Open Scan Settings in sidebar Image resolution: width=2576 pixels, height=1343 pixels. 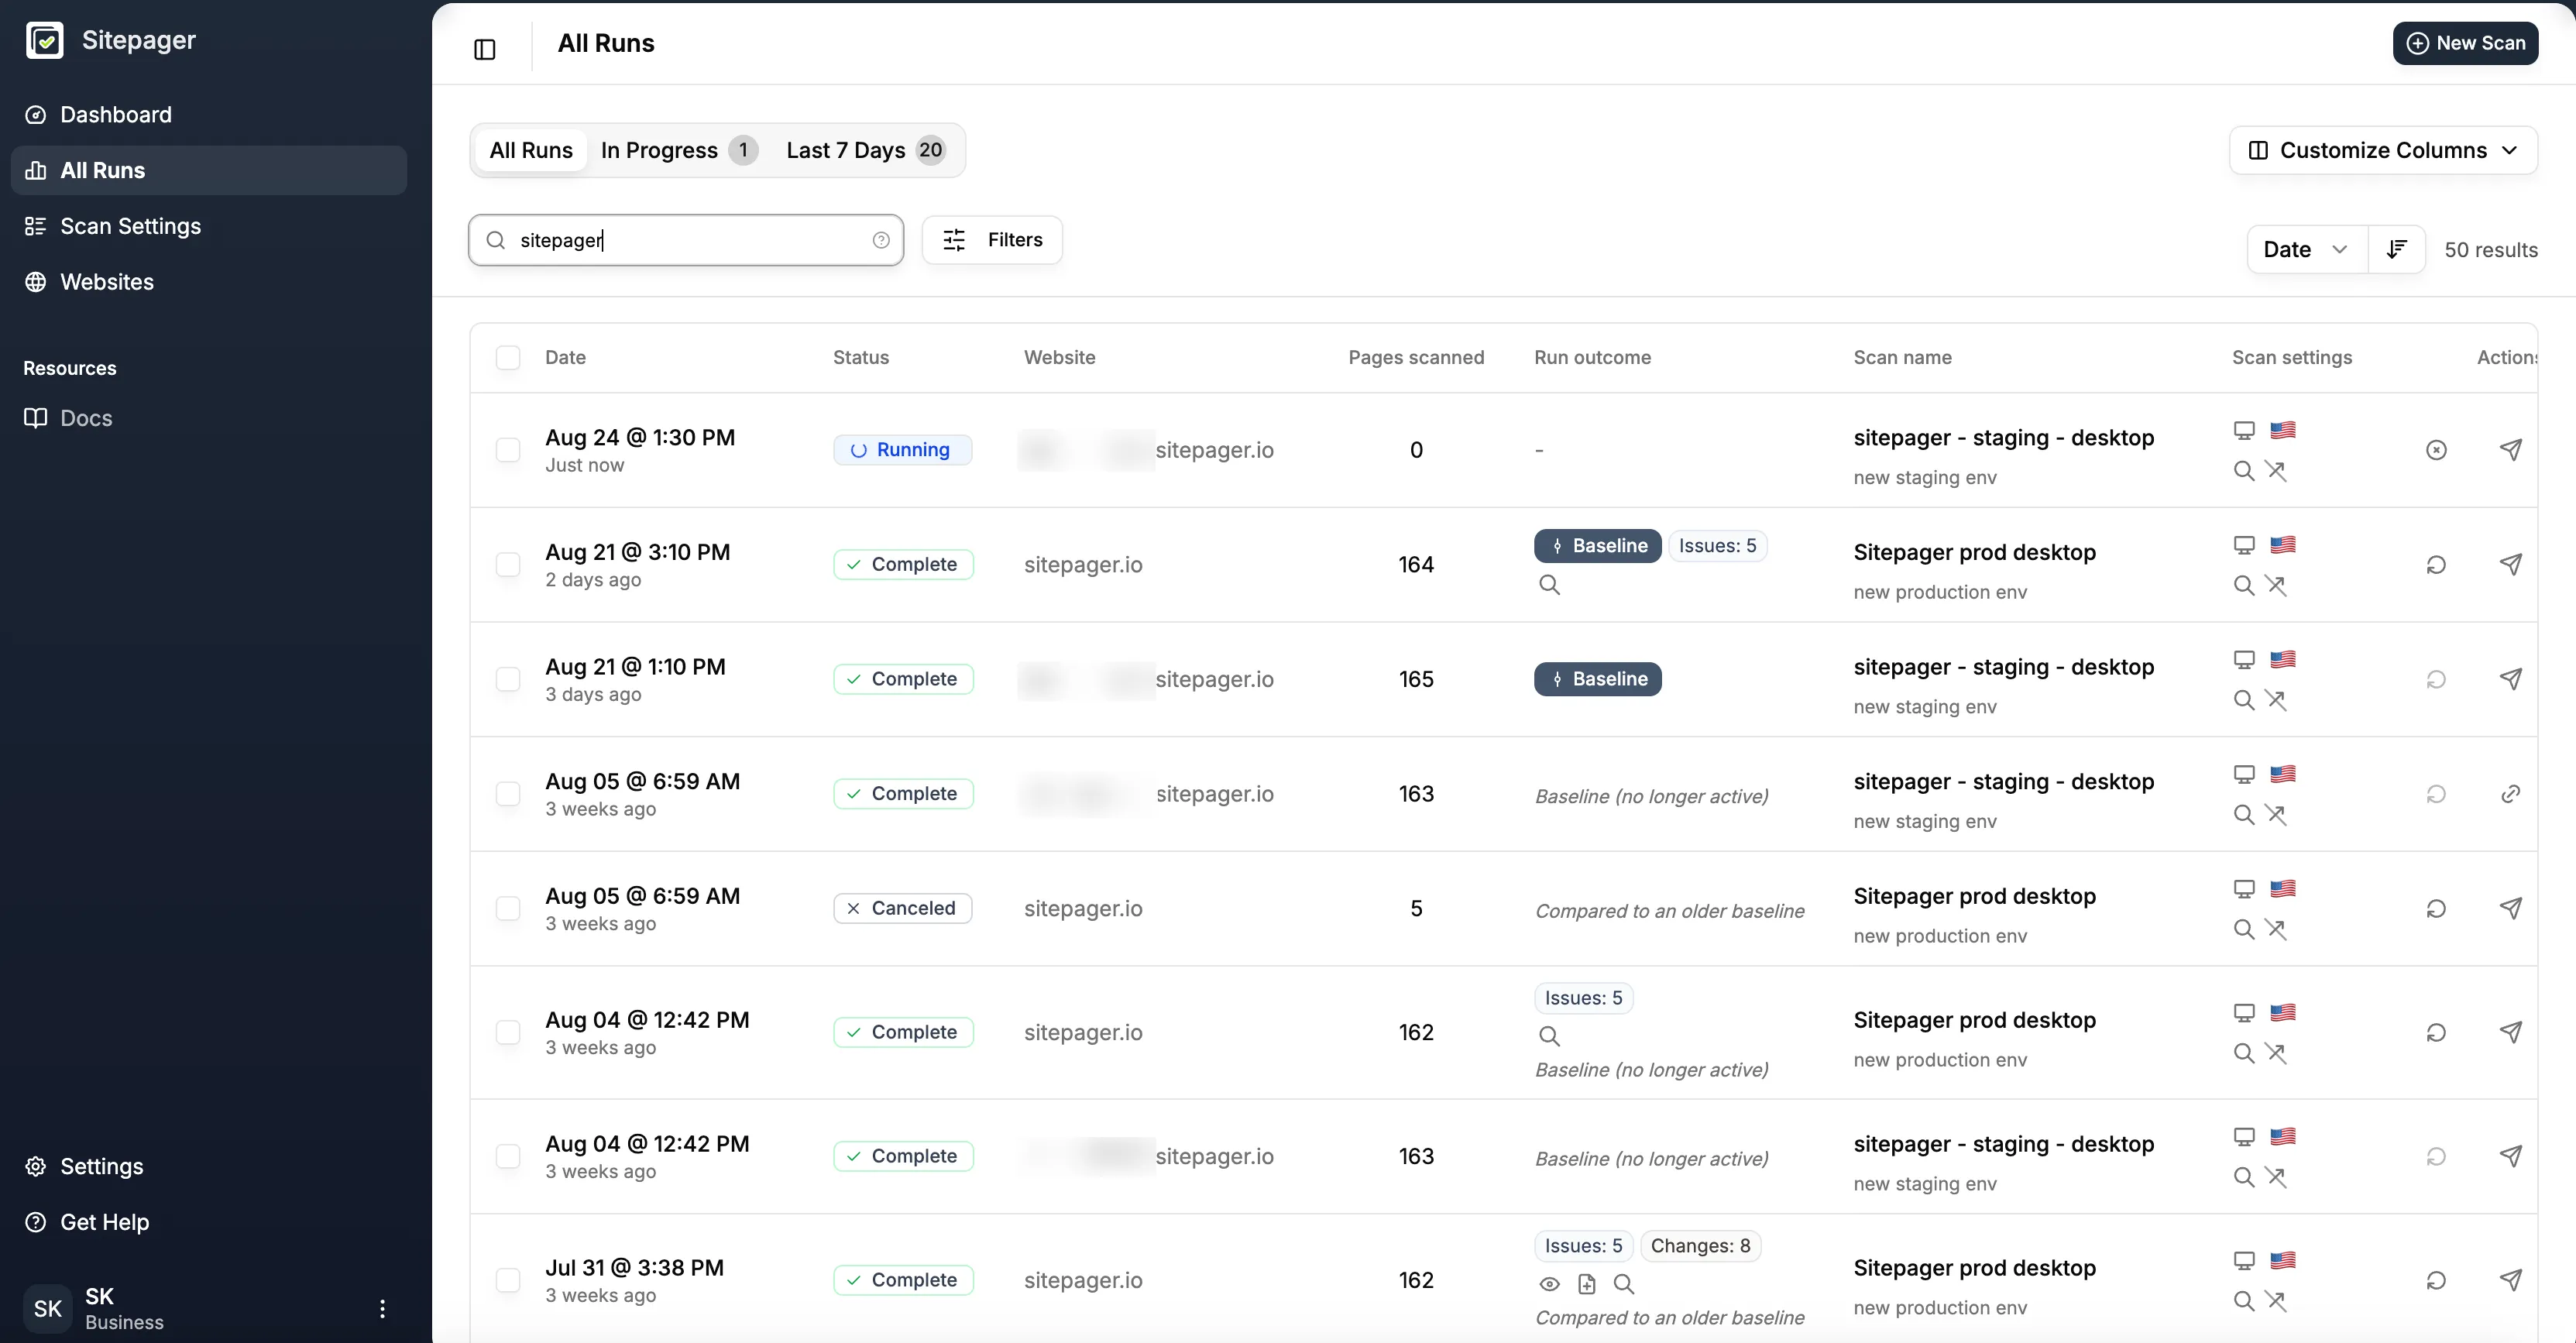[x=208, y=226]
